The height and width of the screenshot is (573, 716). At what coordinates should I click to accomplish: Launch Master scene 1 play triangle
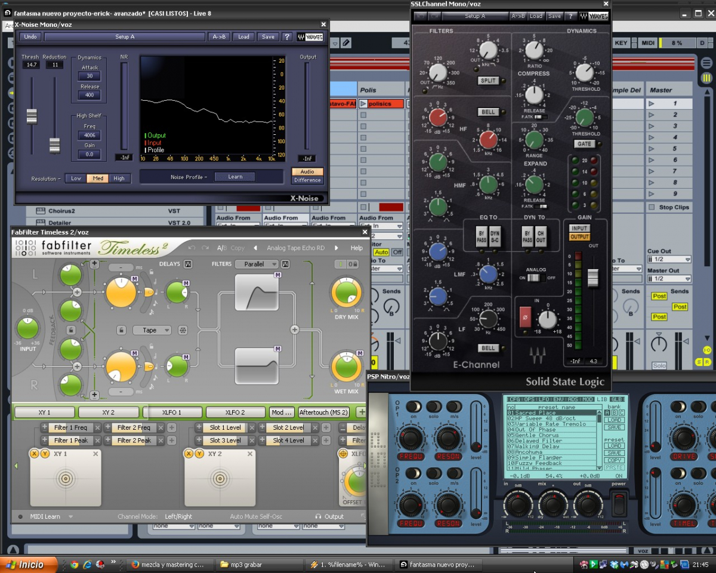(651, 104)
